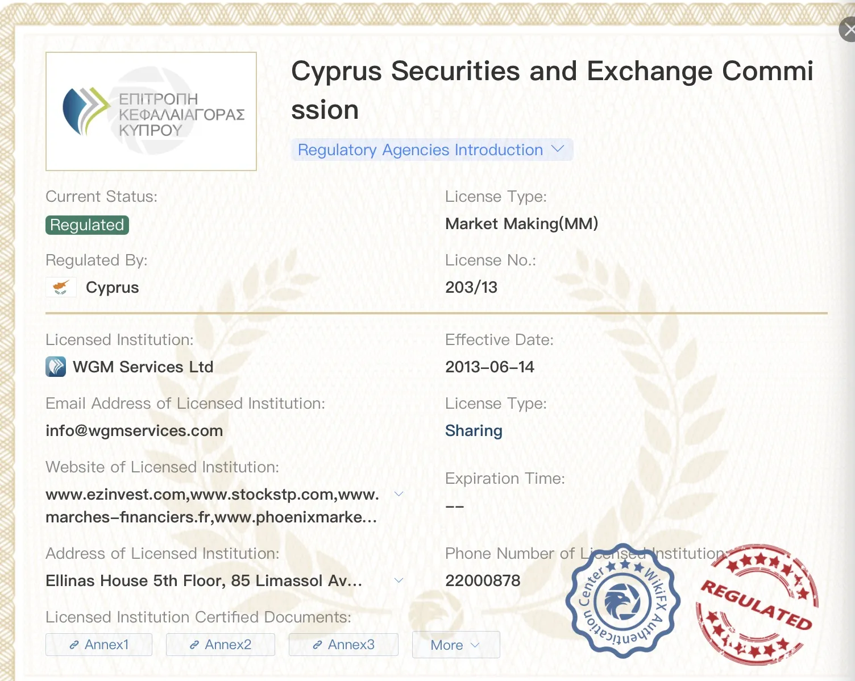Select the effective date 2013-06-14
Image resolution: width=855 pixels, height=681 pixels.
click(489, 367)
